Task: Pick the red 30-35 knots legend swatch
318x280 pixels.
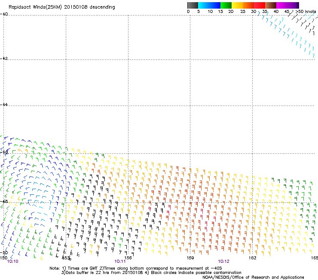Action: pyautogui.click(x=260, y=5)
